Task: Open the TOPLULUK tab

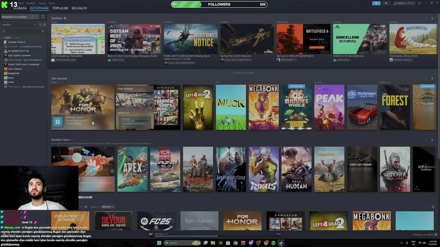Action: (60, 8)
